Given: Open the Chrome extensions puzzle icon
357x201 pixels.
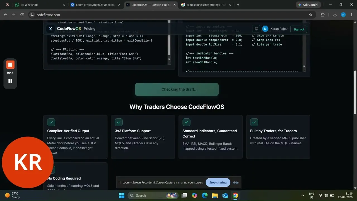Looking at the screenshot, I should [323, 15].
